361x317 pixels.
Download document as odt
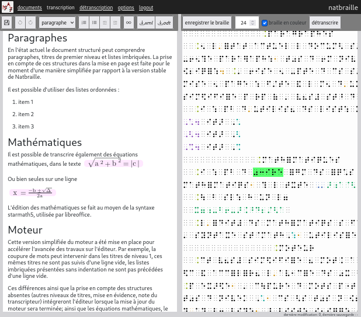click(x=164, y=23)
